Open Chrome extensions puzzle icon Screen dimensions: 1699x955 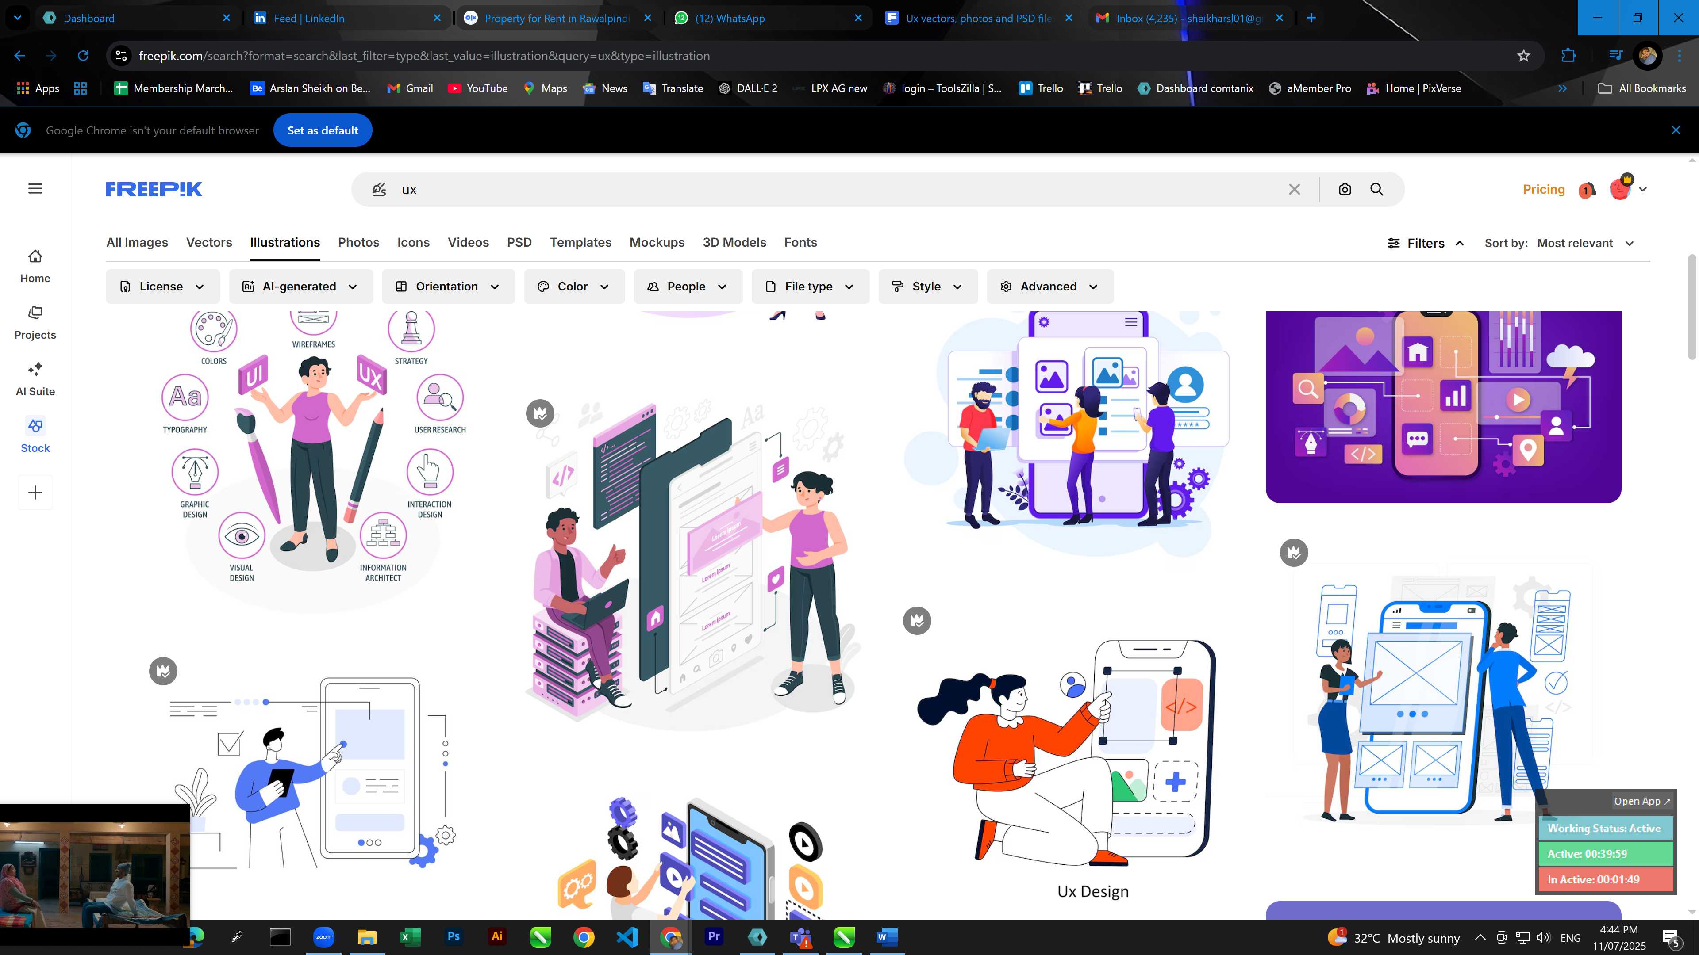tap(1568, 56)
